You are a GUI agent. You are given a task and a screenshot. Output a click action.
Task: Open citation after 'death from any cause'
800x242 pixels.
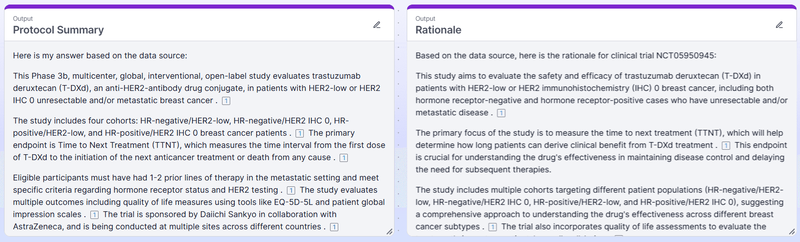344,158
